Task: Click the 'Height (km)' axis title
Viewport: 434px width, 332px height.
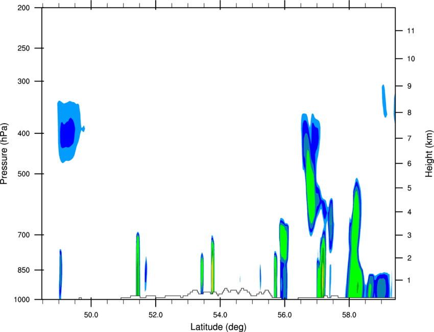Action: click(429, 154)
